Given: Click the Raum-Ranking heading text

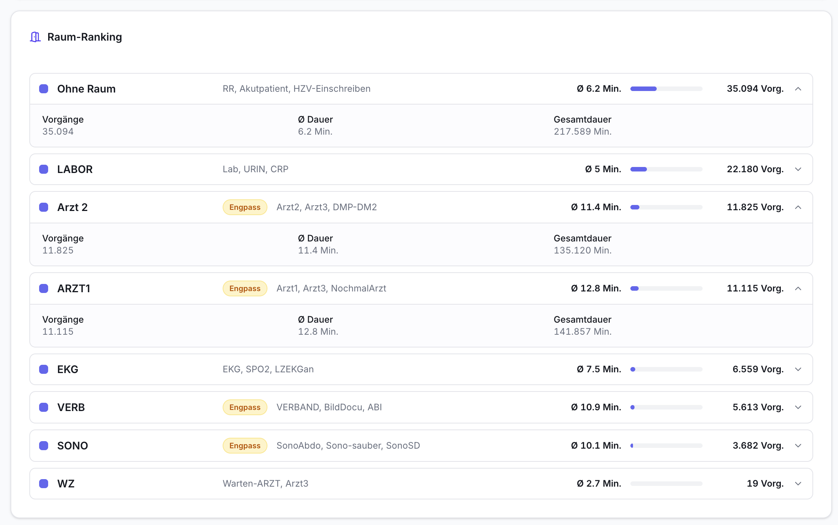Looking at the screenshot, I should click(85, 37).
